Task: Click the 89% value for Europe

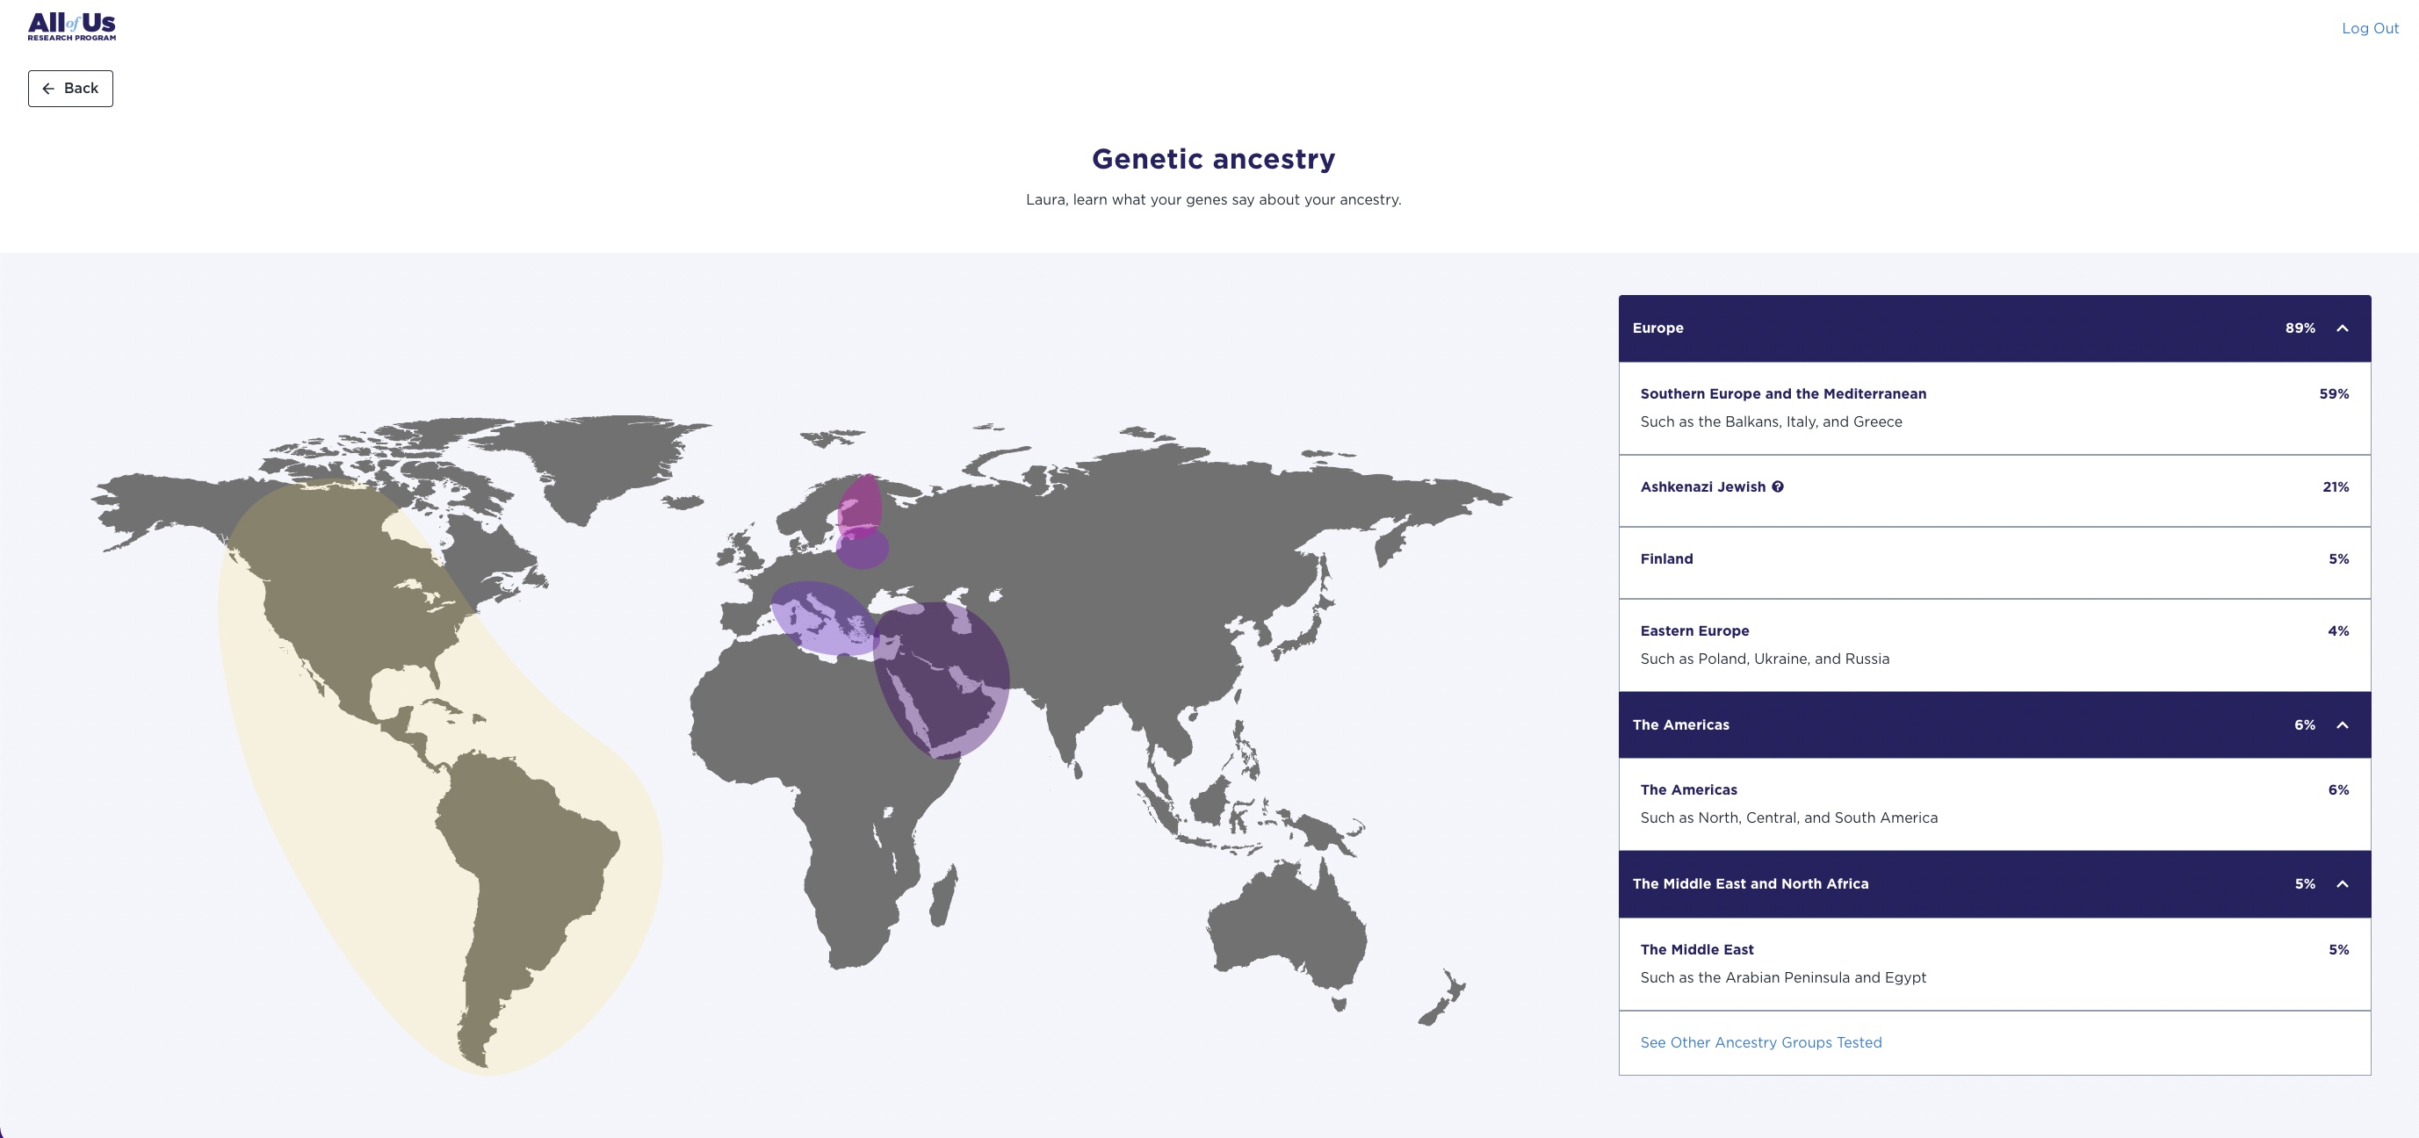Action: click(x=2300, y=328)
